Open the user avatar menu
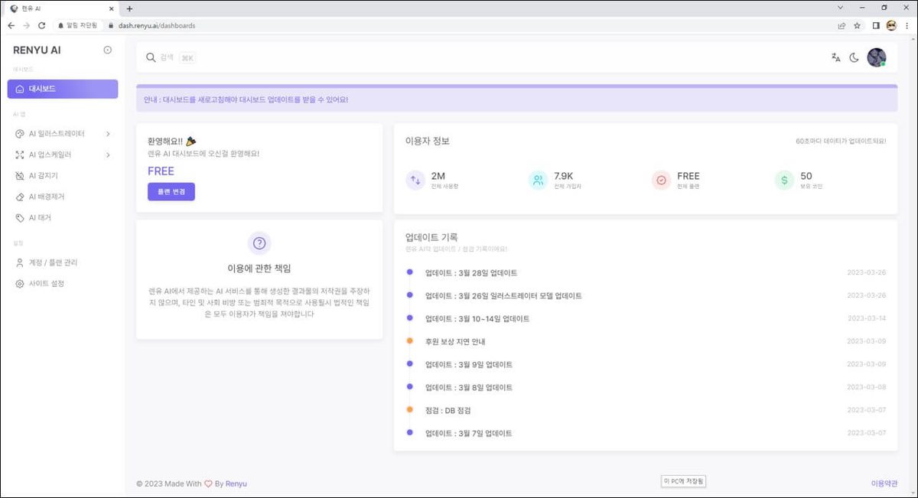 (x=876, y=57)
